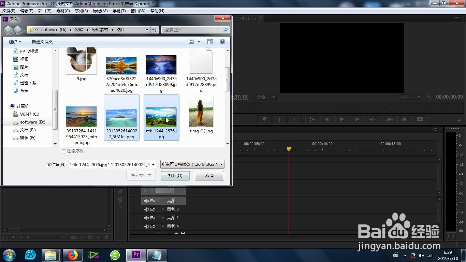Click the Export Frame camera icon
466x262 pixels.
pos(420,119)
